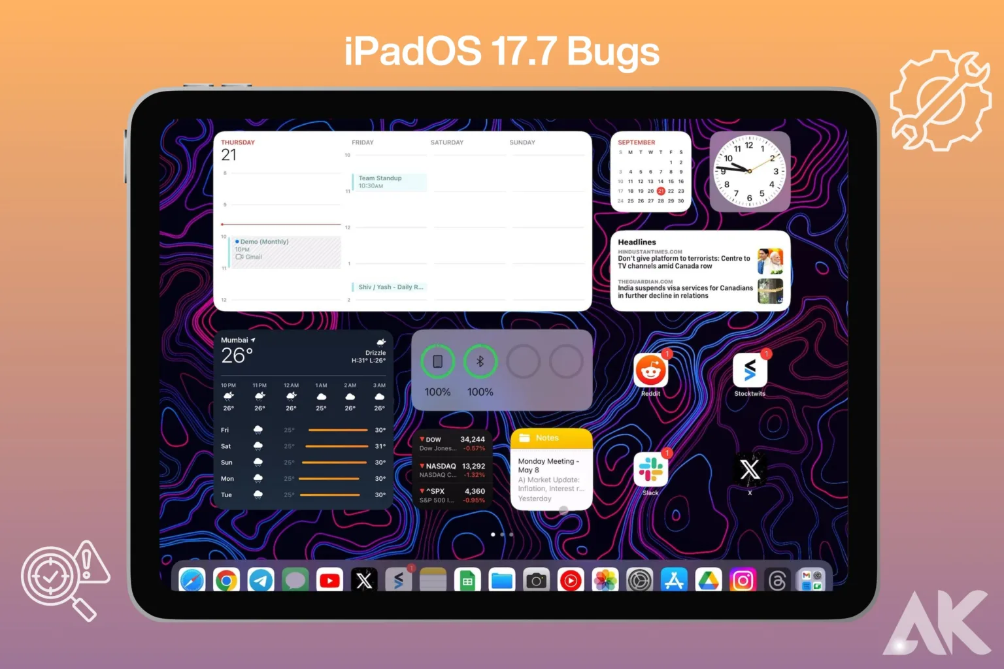Open Mon forecast row in weather
This screenshot has width=1004, height=669.
tap(303, 479)
